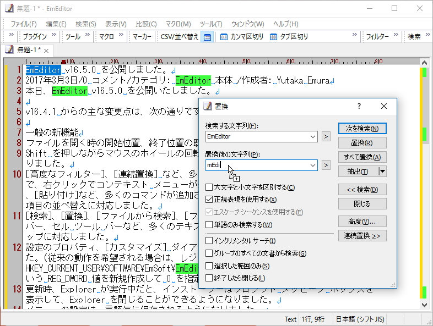
Task: Click the CSV table view icon in toolbar
Action: click(x=207, y=37)
